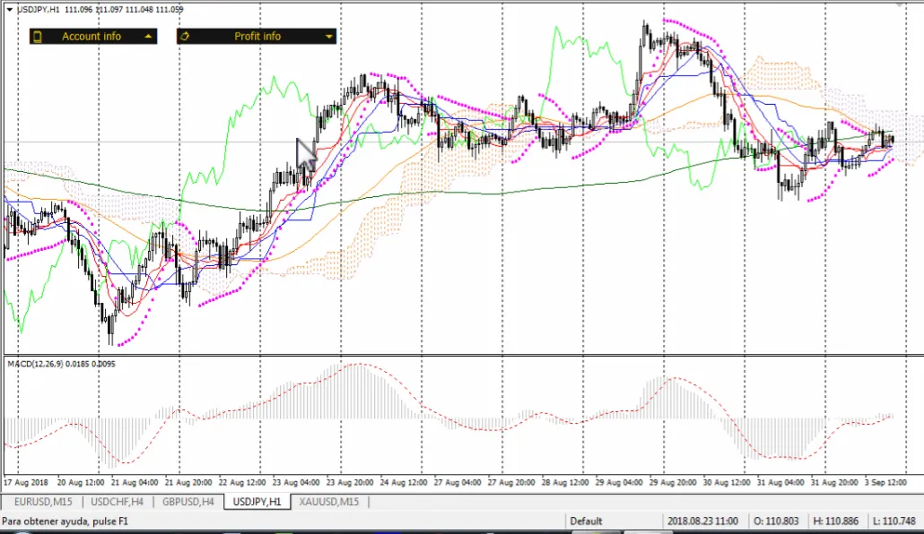This screenshot has width=924, height=534.
Task: Open the USDCHF,H4 chart tab
Action: (x=118, y=502)
